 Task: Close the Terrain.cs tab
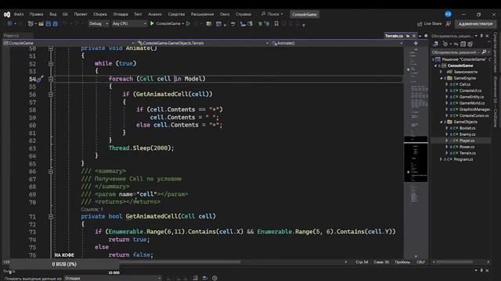[x=414, y=36]
